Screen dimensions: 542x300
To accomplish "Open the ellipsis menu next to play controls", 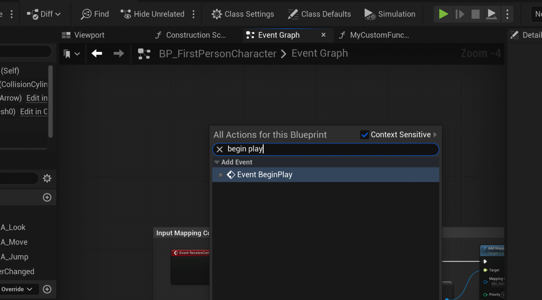I will tap(507, 14).
